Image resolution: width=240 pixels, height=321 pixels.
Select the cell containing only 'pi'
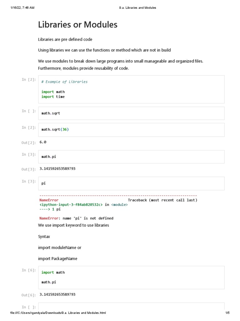tap(131, 183)
